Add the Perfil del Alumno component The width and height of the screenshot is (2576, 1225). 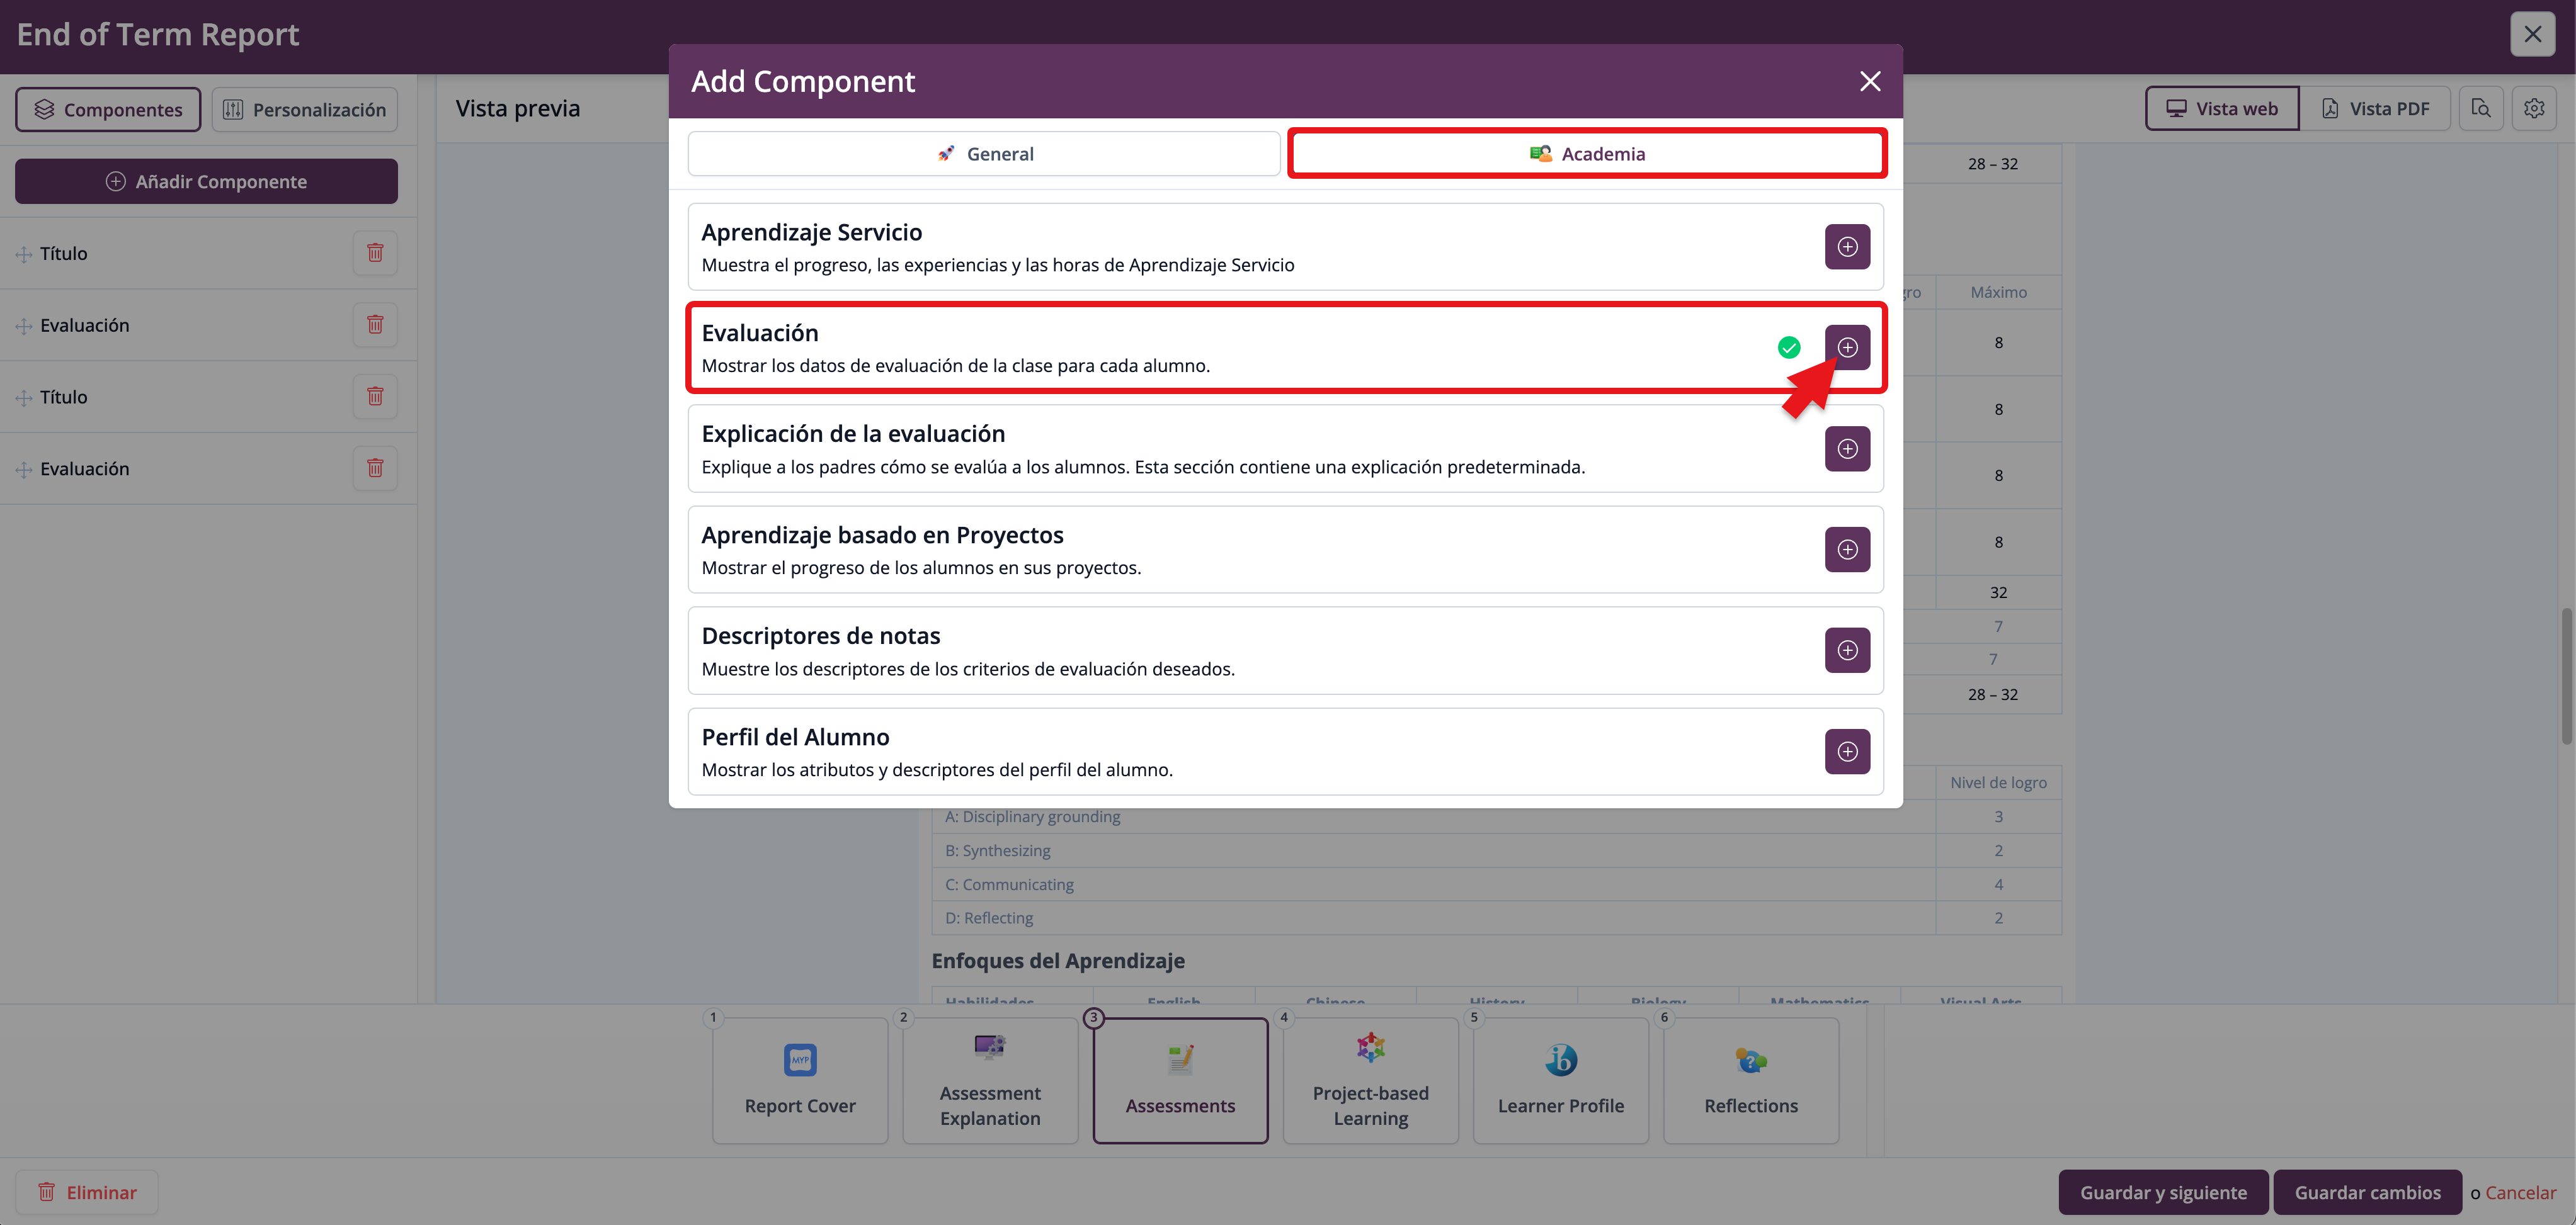pos(1846,752)
